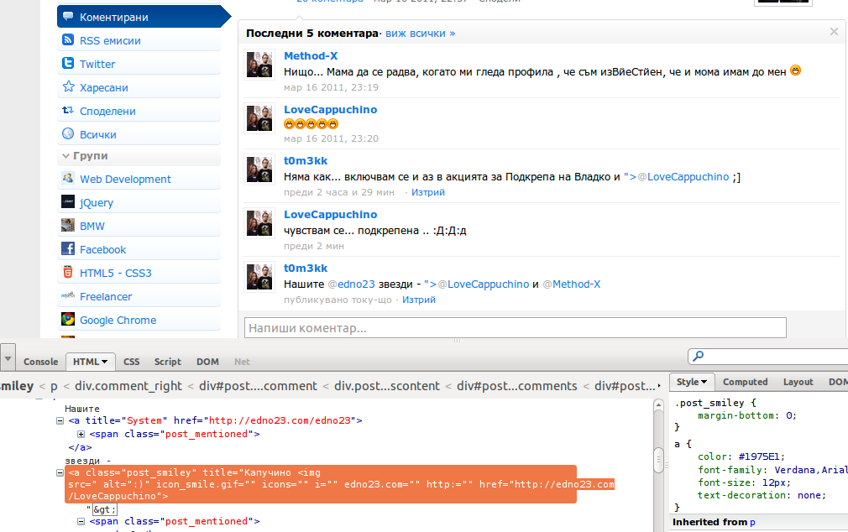Expand the first post_mentioned span node

click(81, 434)
